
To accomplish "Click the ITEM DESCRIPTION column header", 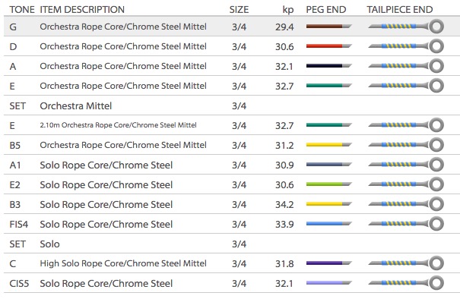I will pos(82,10).
